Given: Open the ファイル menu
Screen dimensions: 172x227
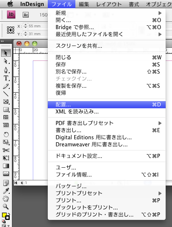Looking at the screenshot, I should click(62, 4).
